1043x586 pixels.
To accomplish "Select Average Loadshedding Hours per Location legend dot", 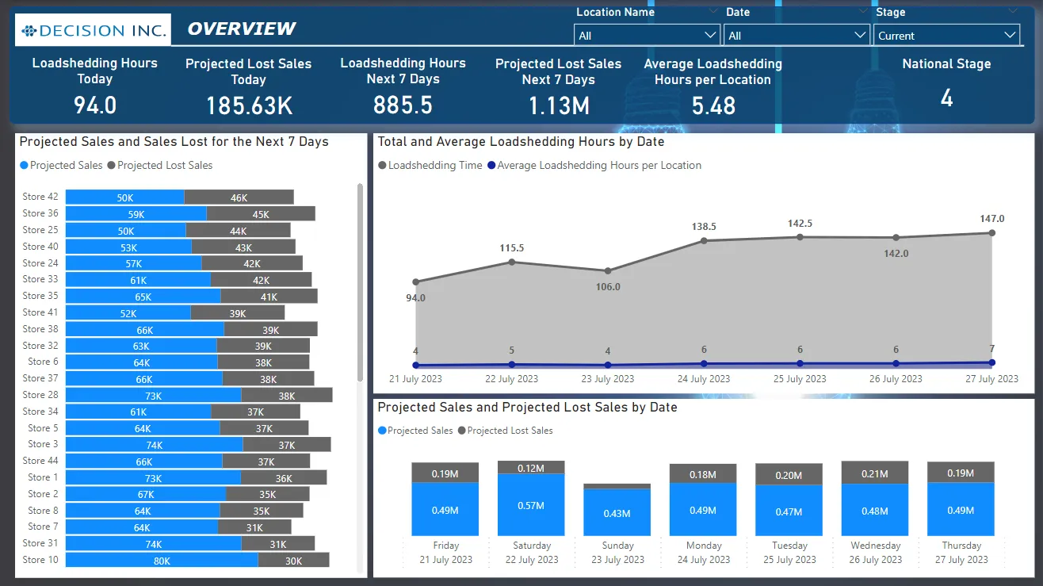I will (x=491, y=166).
